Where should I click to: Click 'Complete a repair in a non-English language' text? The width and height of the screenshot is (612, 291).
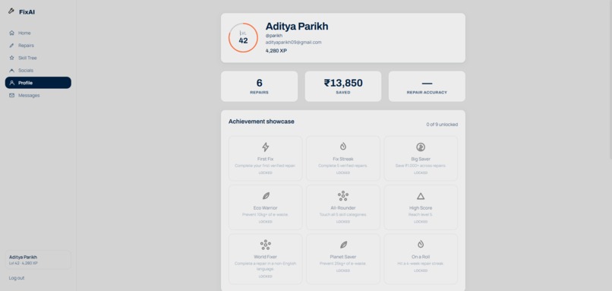coord(266,267)
